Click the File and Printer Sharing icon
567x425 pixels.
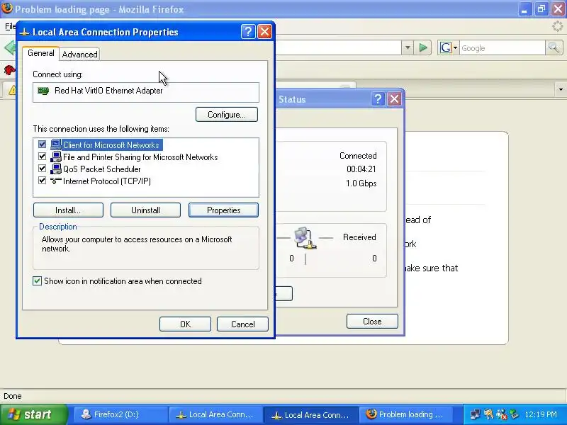(56, 157)
